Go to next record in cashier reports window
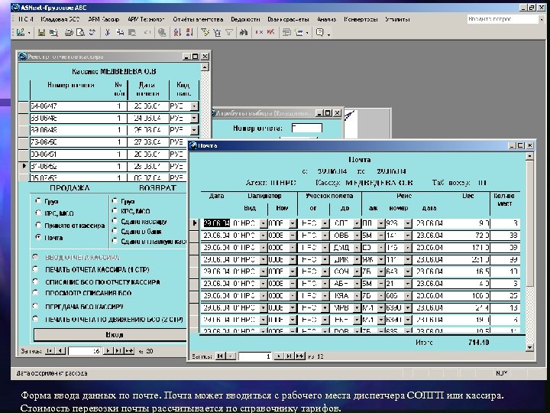550x413 pixels. tap(108, 350)
